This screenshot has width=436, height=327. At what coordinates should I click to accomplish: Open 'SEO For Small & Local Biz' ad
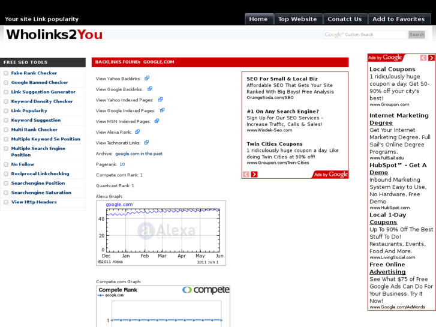(x=282, y=79)
